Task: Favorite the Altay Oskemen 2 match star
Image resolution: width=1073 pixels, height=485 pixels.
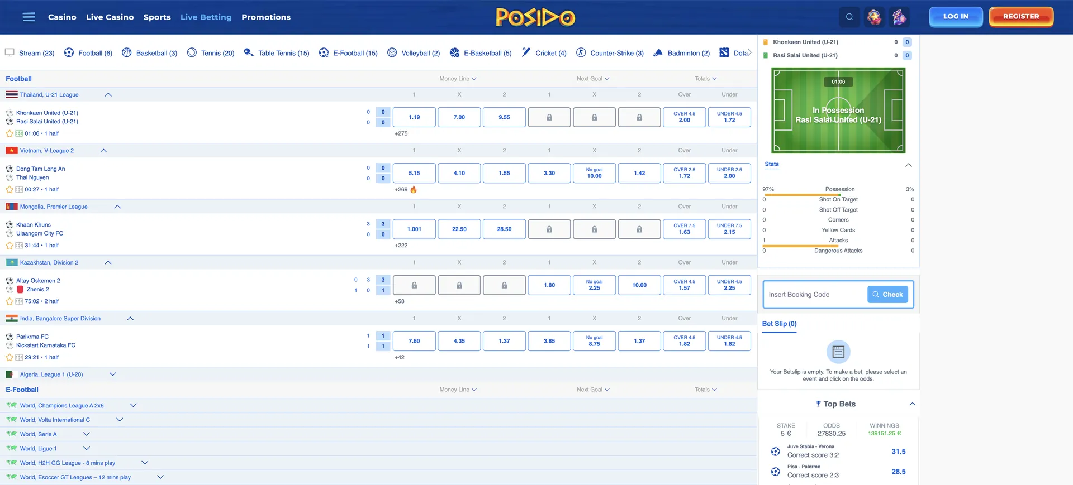Action: [x=10, y=301]
